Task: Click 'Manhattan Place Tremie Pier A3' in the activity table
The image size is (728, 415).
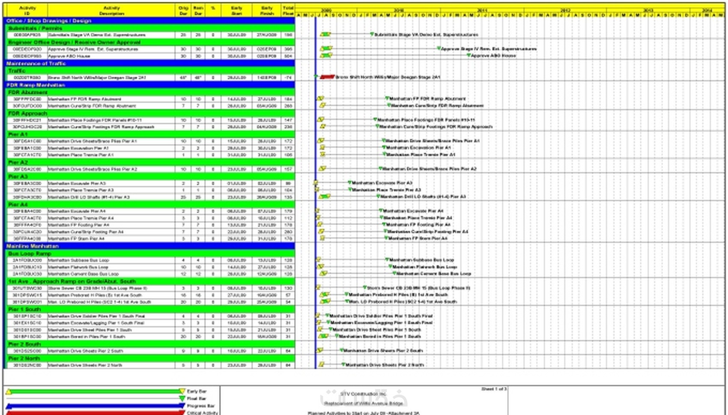Action: click(81, 190)
